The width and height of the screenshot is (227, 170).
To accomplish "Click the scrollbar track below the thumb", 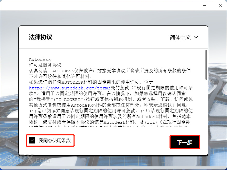I will click(206, 104).
